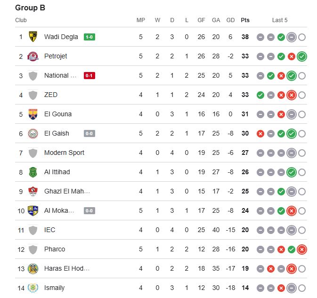Click the Pharco team name
This screenshot has height=298, width=317.
(x=55, y=249)
